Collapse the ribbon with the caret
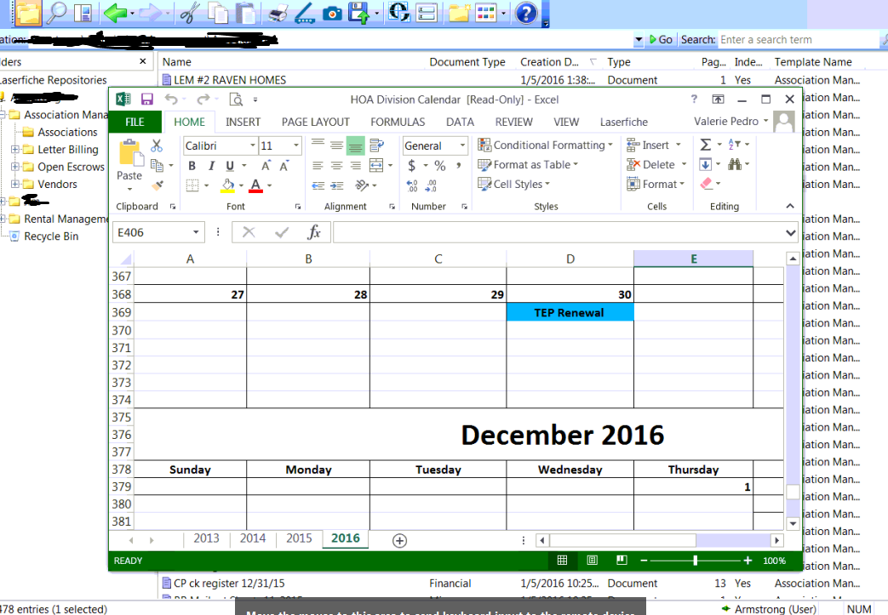888x615 pixels. pyautogui.click(x=790, y=207)
